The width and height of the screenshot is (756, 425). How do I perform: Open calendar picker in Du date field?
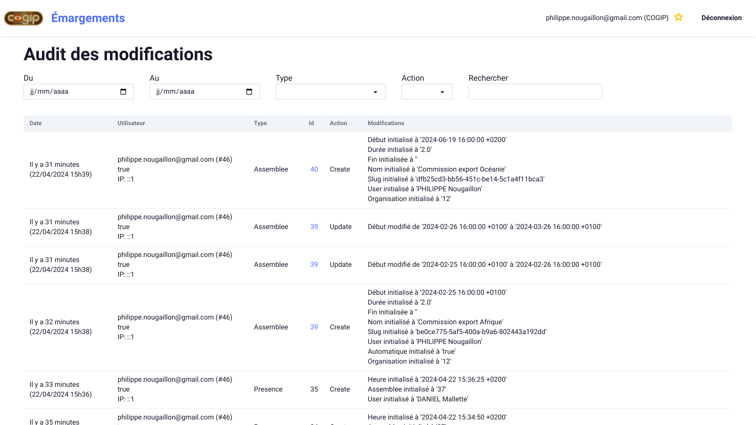pos(123,92)
